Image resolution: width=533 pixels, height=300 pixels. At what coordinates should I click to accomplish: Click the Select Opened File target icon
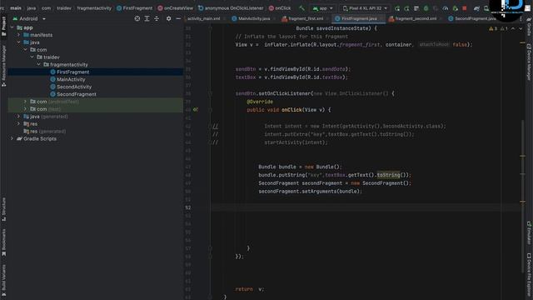coord(137,18)
